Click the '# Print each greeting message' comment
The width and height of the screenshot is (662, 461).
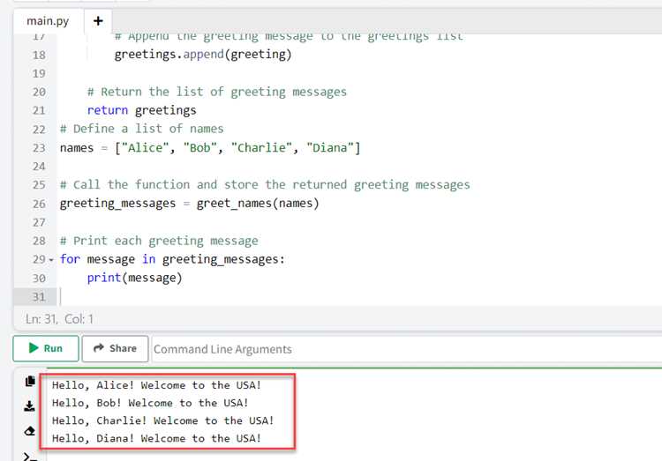159,241
